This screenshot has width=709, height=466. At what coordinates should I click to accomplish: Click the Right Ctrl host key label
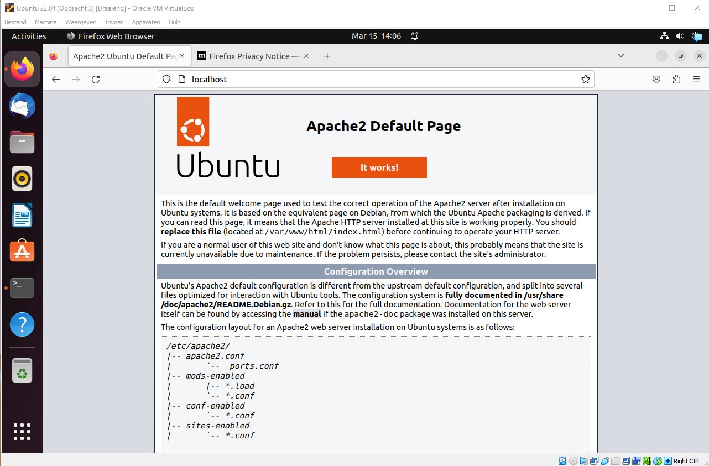686,461
